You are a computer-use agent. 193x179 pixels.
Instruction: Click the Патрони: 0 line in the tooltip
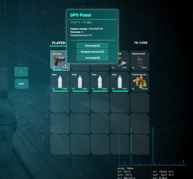click(x=76, y=32)
